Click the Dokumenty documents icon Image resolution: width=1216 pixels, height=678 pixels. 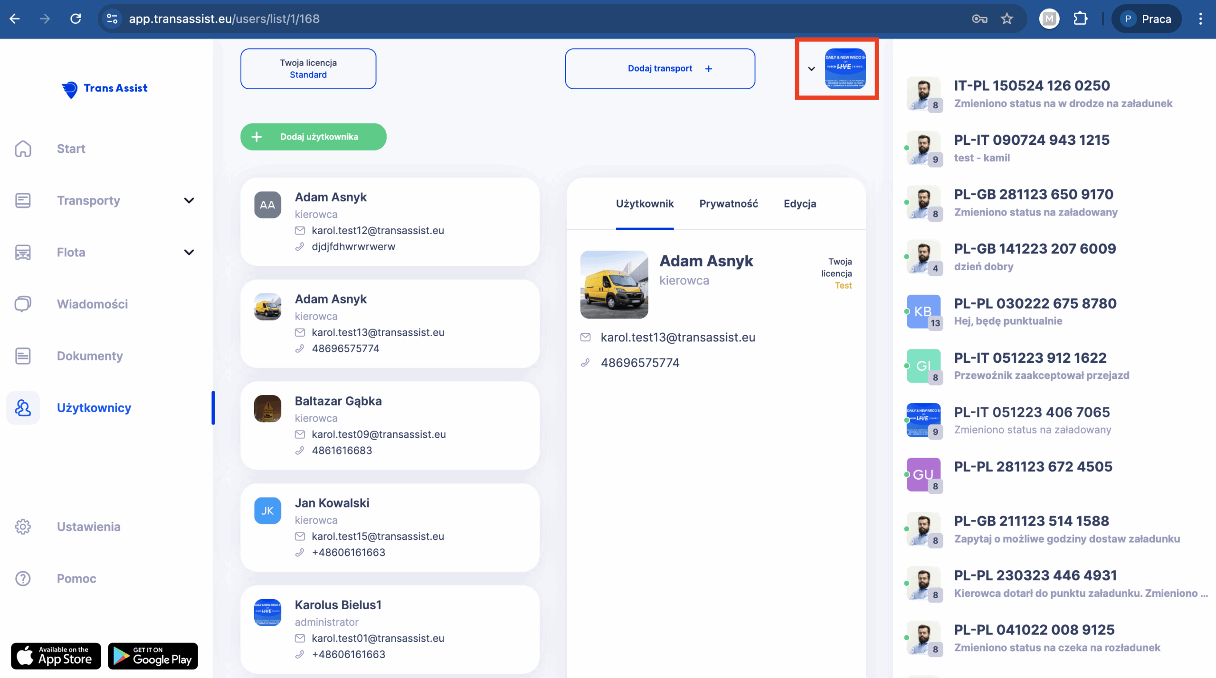[23, 356]
